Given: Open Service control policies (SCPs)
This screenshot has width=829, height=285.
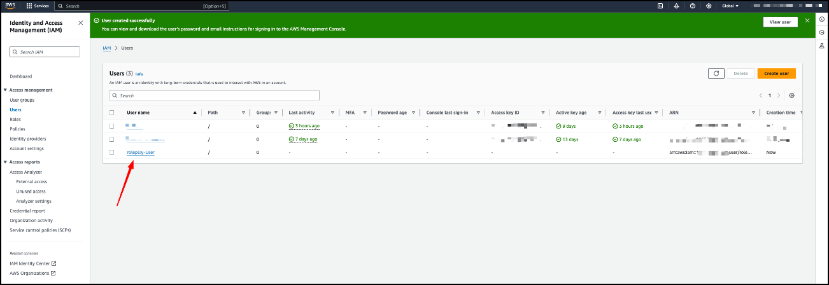Looking at the screenshot, I should [x=41, y=230].
